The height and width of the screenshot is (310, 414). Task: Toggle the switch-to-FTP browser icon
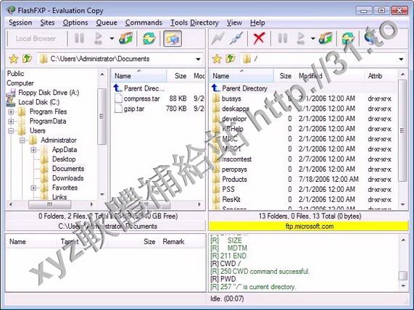[x=173, y=39]
